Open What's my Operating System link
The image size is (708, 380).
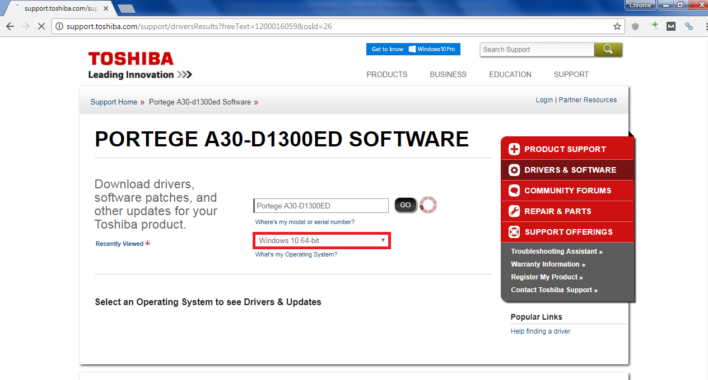(x=296, y=254)
